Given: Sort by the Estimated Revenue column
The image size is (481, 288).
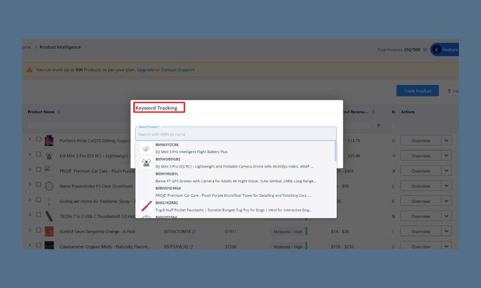Looking at the screenshot, I should click(x=373, y=112).
